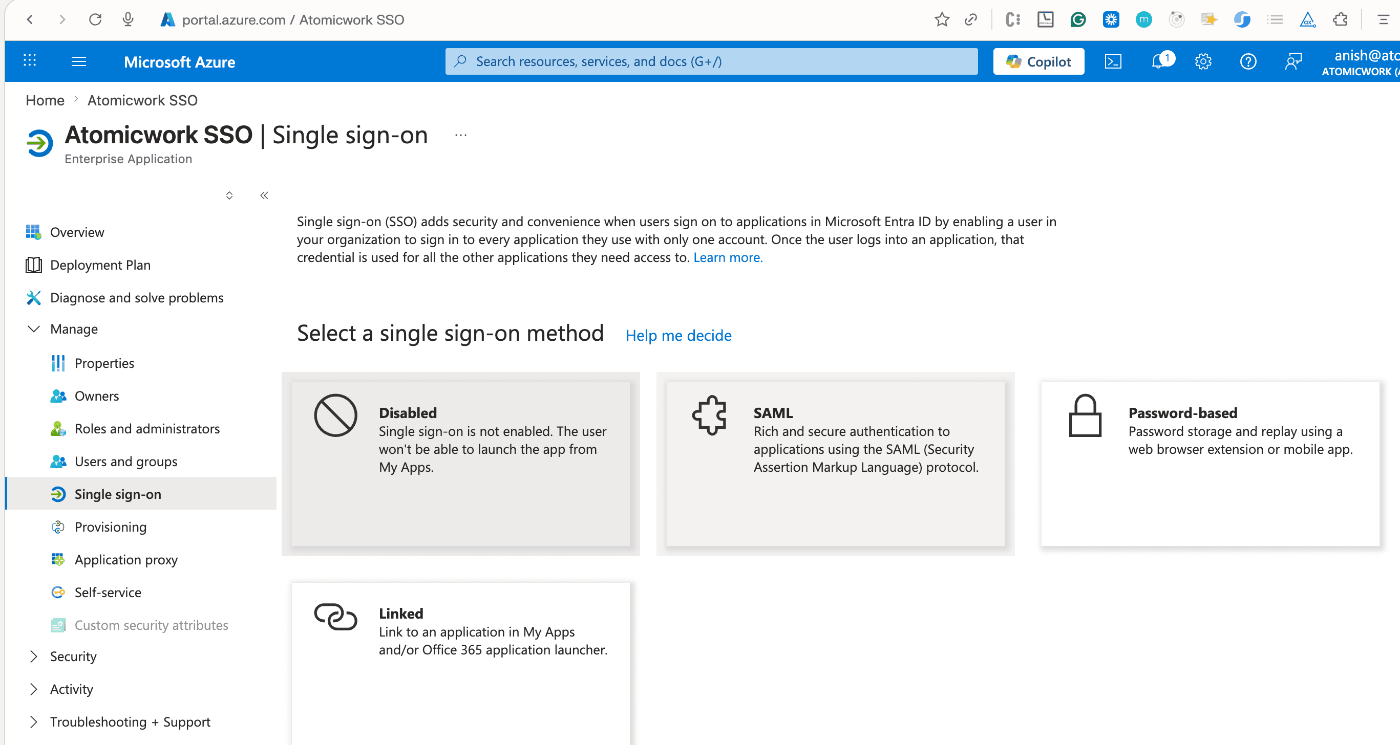The image size is (1400, 745).
Task: Click the Deployment Plan book icon
Action: (34, 265)
